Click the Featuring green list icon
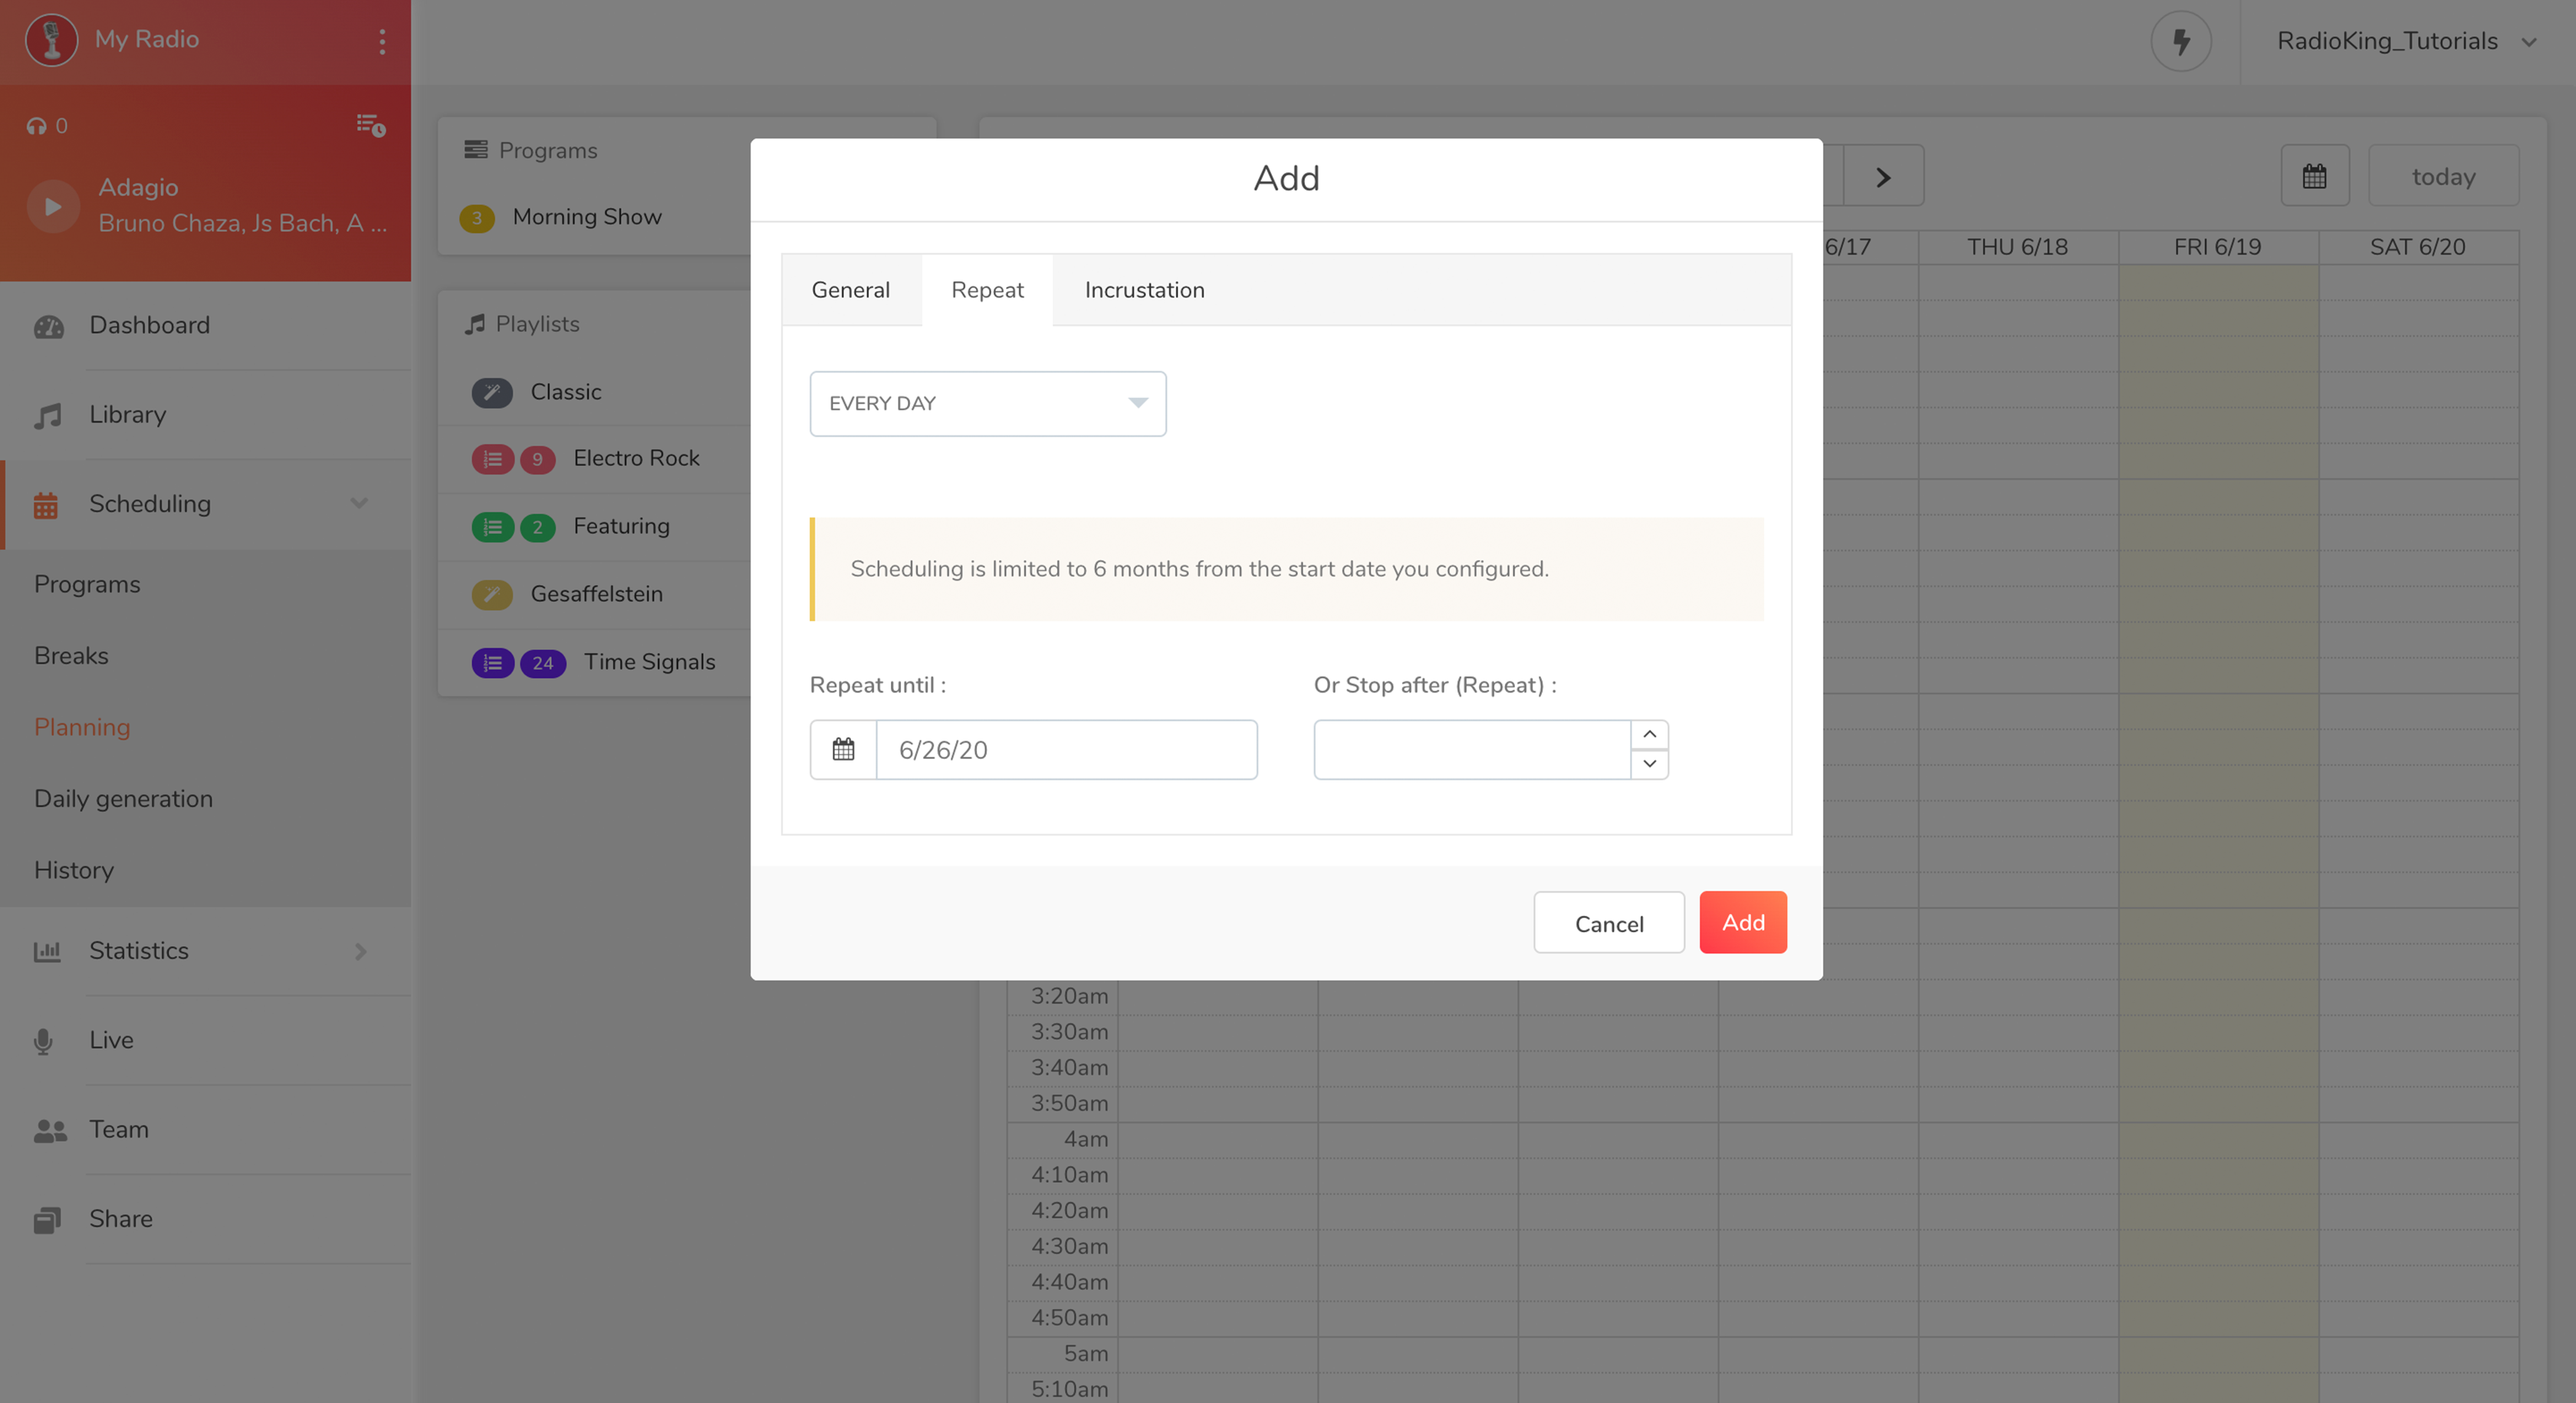 tap(492, 527)
